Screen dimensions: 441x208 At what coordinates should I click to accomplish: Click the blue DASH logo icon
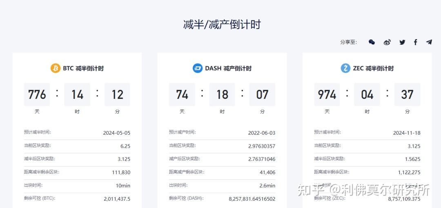(198, 68)
